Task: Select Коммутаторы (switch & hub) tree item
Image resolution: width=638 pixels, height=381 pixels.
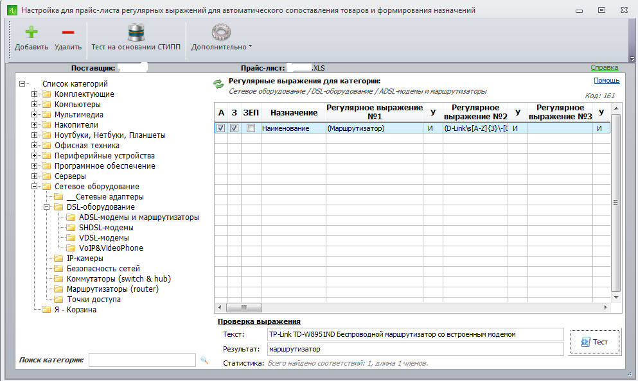Action: click(x=118, y=278)
